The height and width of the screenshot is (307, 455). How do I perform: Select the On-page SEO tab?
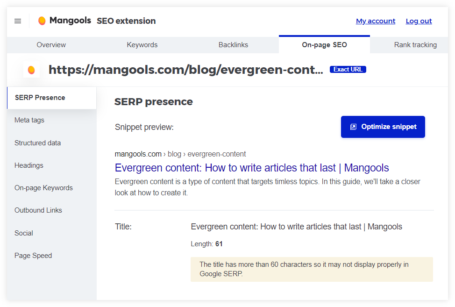[324, 45]
